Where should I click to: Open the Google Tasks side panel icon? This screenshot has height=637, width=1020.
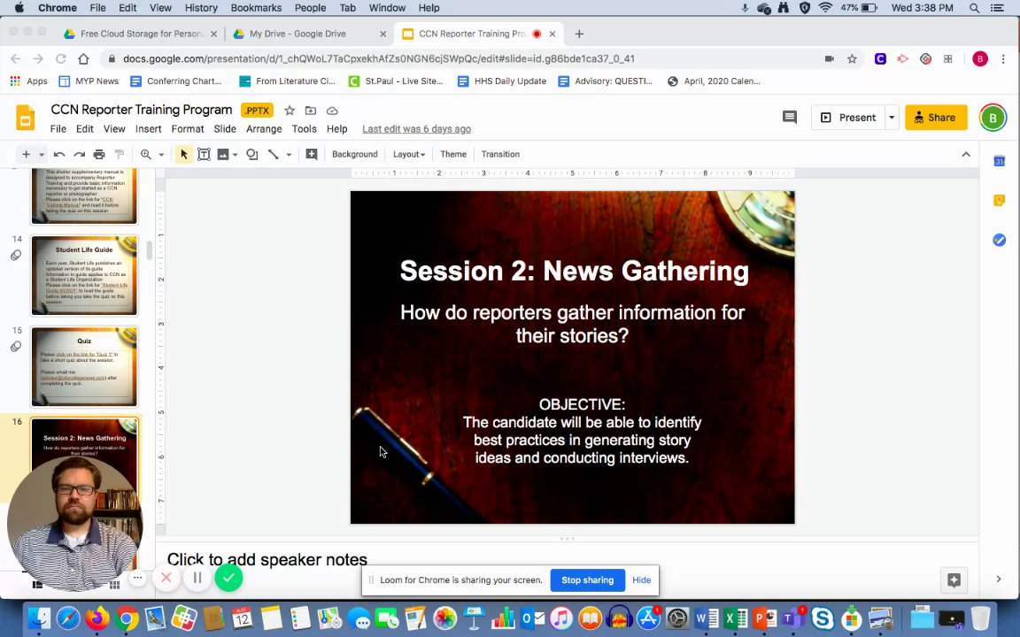click(999, 240)
